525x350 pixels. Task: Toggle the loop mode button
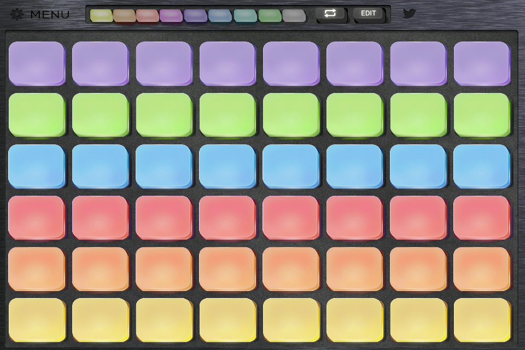(330, 14)
